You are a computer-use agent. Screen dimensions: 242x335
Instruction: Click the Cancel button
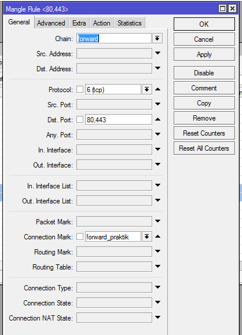click(x=204, y=39)
